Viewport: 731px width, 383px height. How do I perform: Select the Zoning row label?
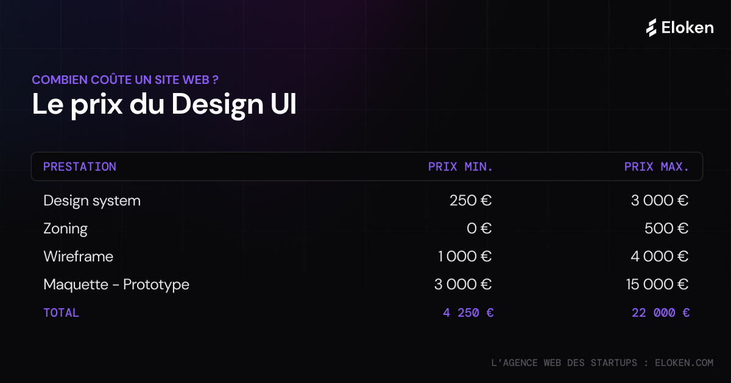(x=65, y=229)
